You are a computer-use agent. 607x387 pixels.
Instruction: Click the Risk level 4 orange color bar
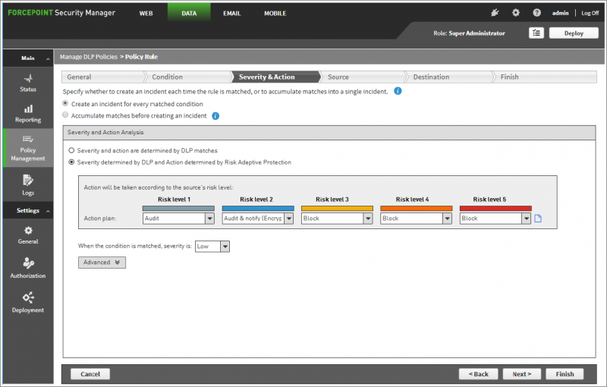(x=416, y=208)
